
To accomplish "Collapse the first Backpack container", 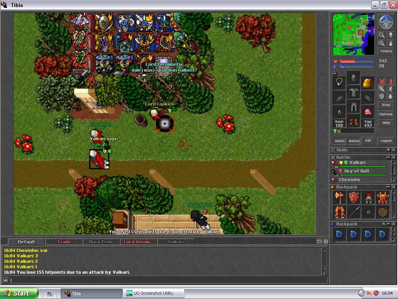I will [388, 187].
